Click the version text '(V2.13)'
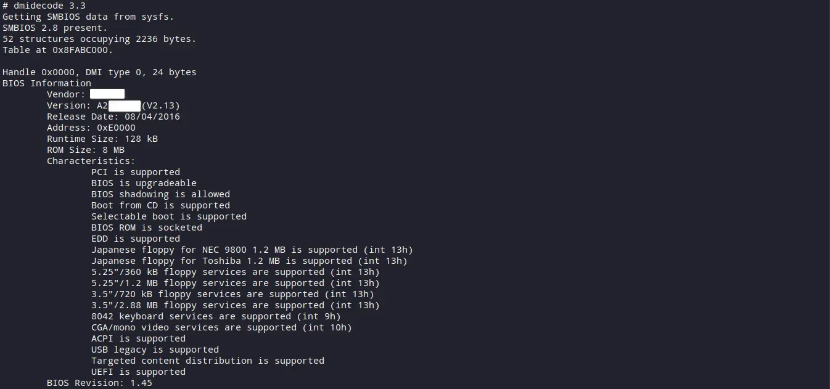830x389 pixels. tap(161, 105)
